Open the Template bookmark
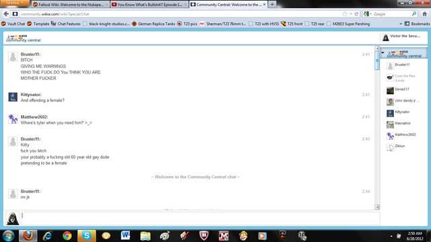This screenshot has width=431, height=242. [38, 24]
